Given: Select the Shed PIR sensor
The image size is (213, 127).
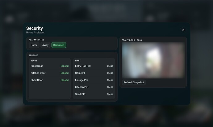Looking at the screenshot, I should coord(94,94).
